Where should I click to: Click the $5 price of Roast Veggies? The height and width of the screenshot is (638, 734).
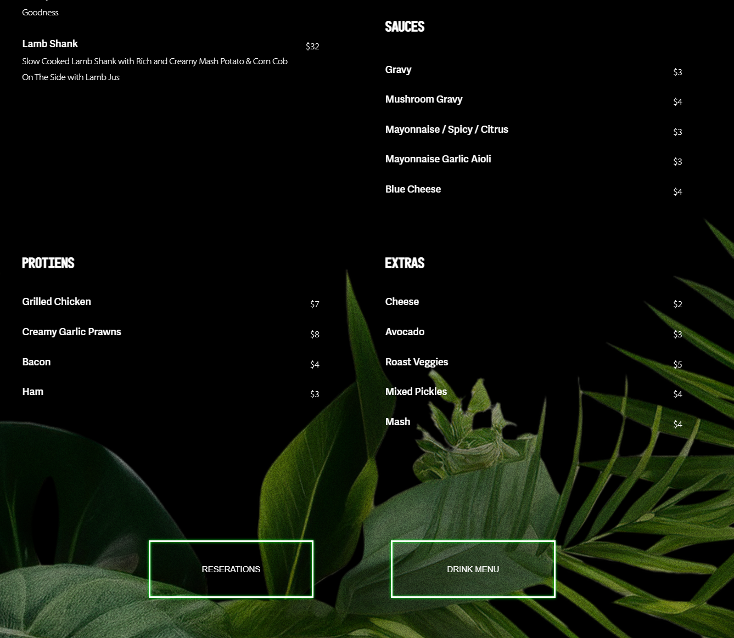pyautogui.click(x=677, y=365)
